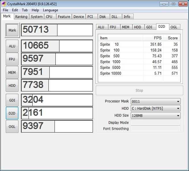Click the Score column header
This screenshot has width=189, height=171.
pos(171,38)
